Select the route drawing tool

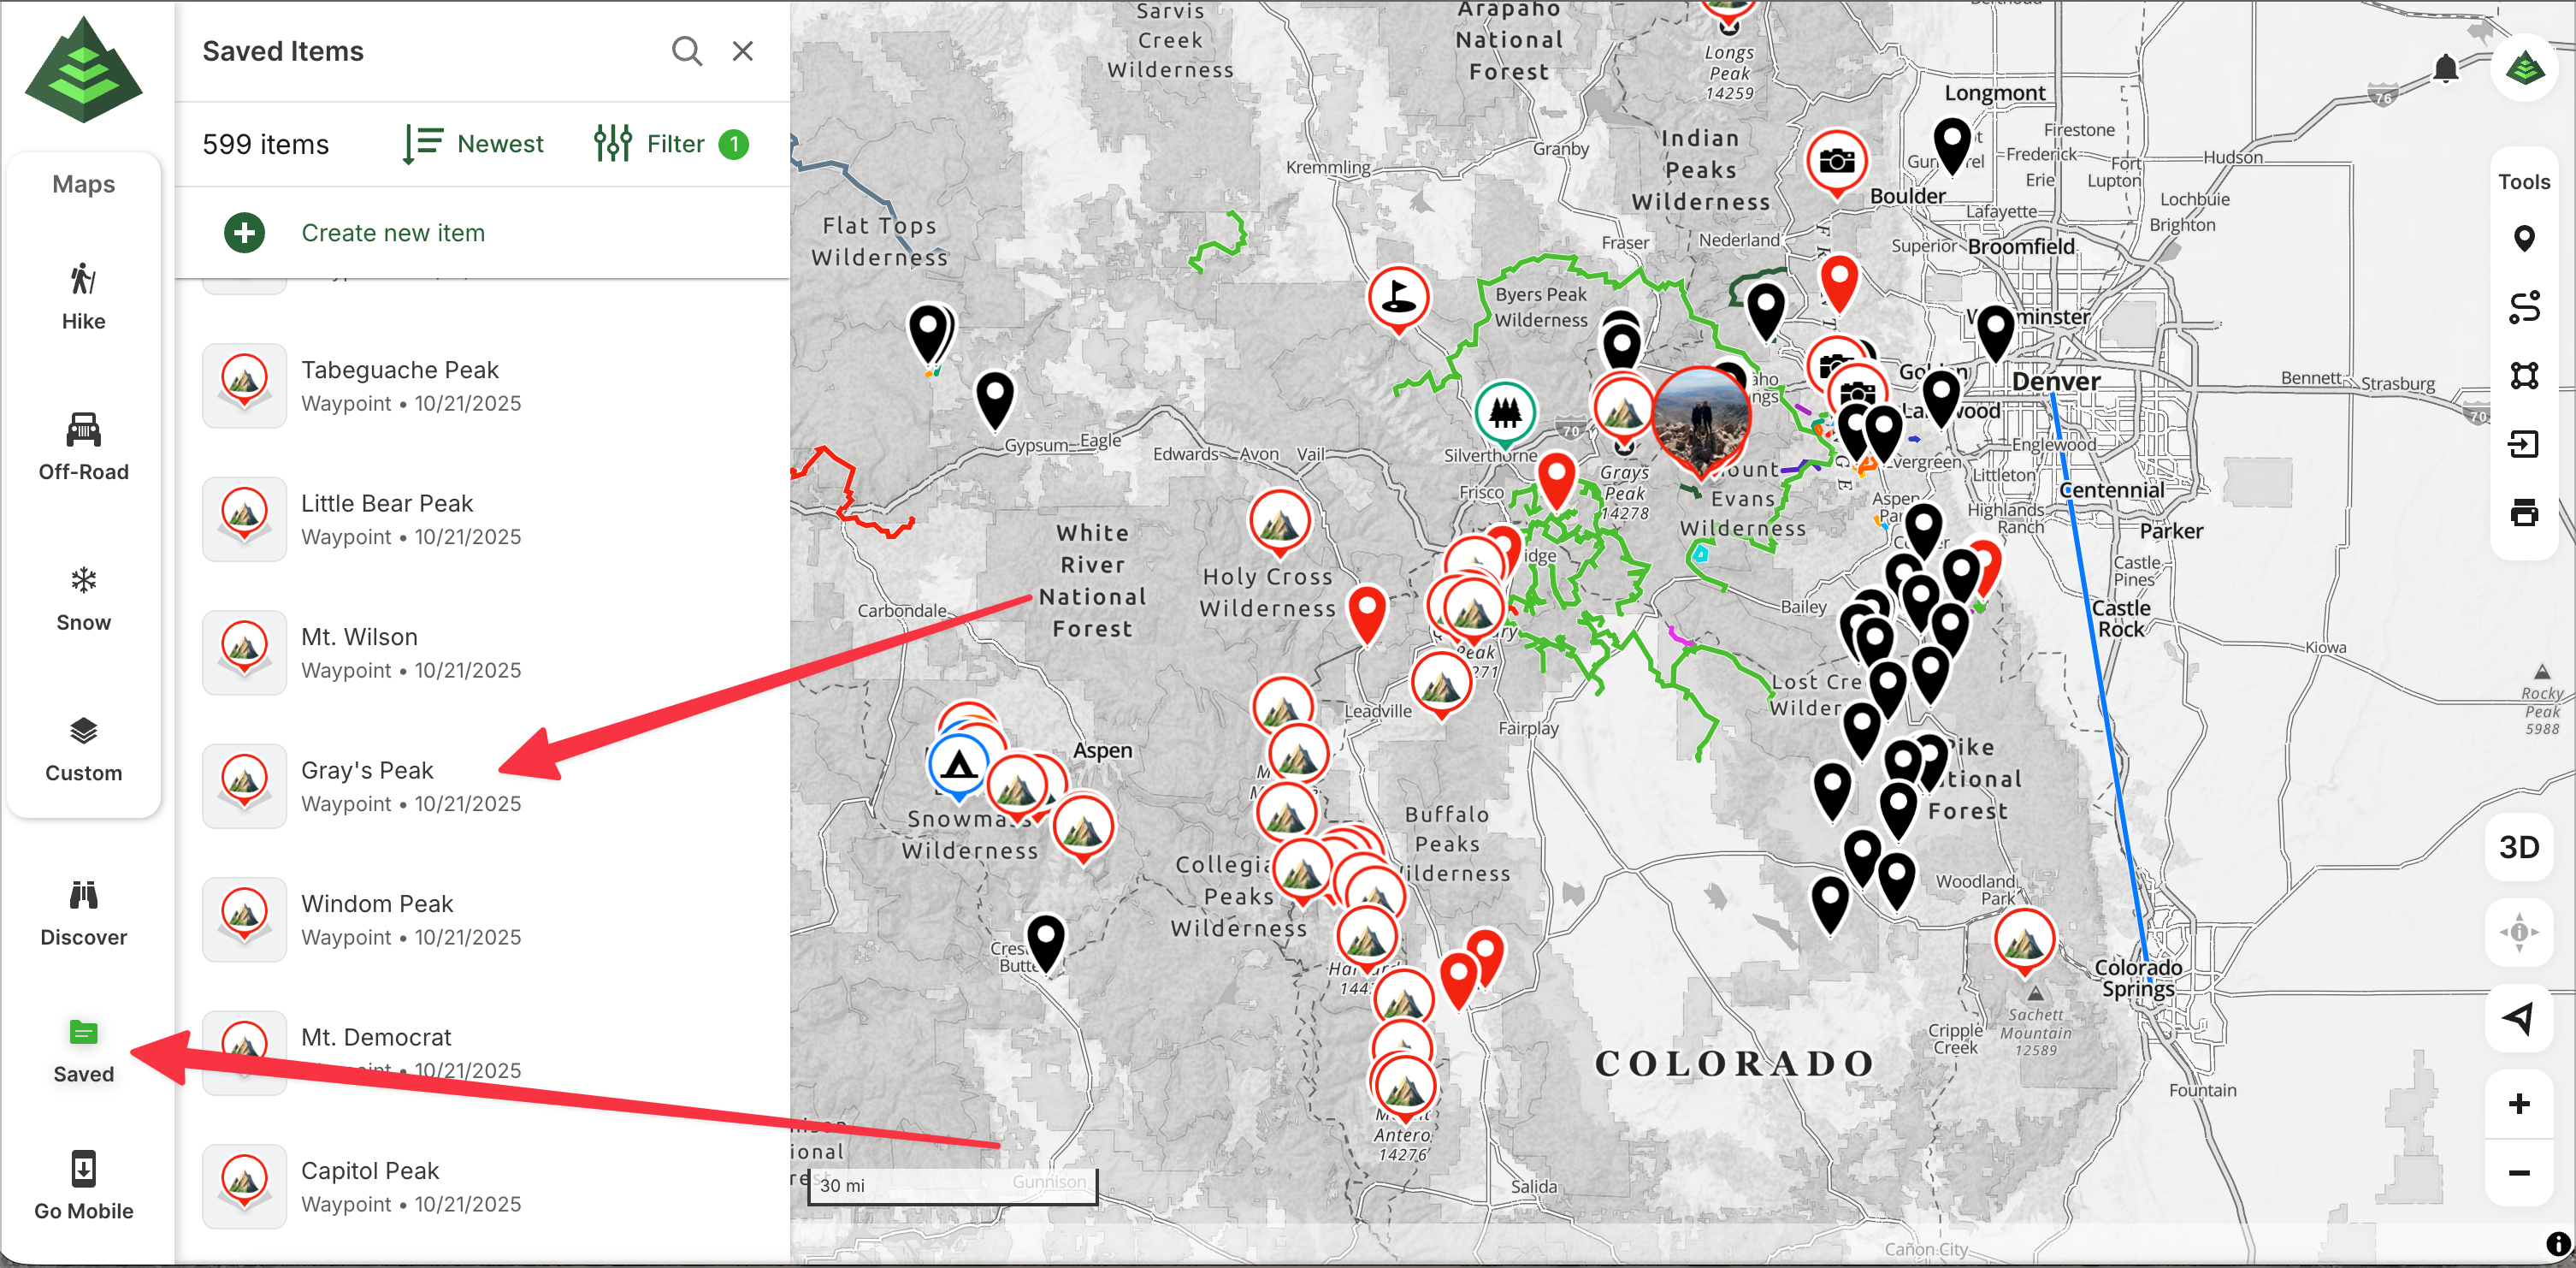[x=2523, y=307]
